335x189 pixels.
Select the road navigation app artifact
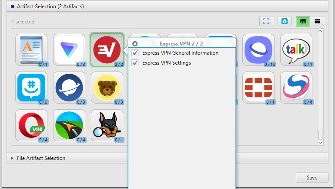tap(69, 125)
